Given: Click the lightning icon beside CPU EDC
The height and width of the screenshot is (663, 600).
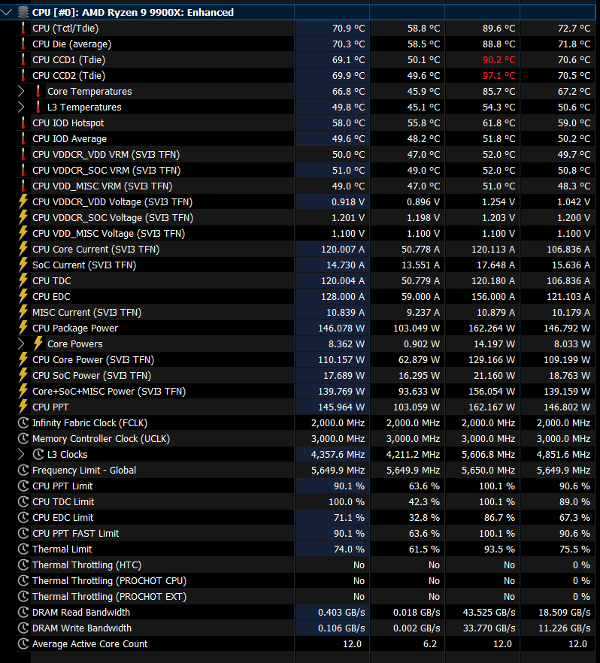Looking at the screenshot, I should (x=23, y=296).
